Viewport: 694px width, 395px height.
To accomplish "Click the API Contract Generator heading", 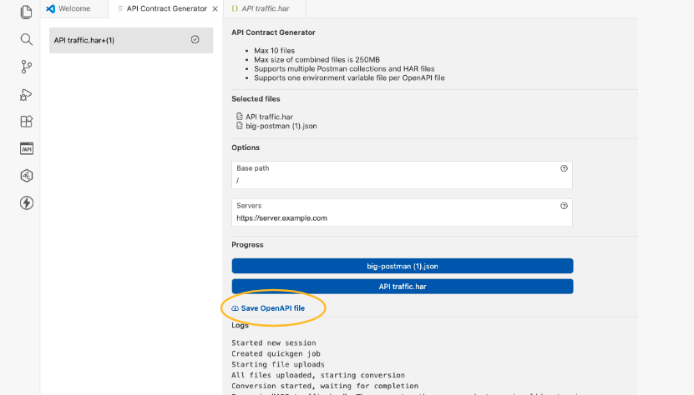I will [273, 32].
